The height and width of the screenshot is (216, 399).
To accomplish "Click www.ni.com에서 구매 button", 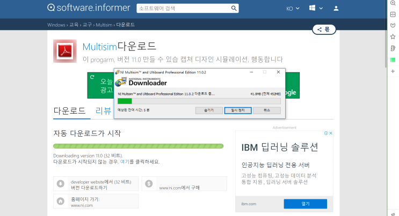I will point(184,184).
